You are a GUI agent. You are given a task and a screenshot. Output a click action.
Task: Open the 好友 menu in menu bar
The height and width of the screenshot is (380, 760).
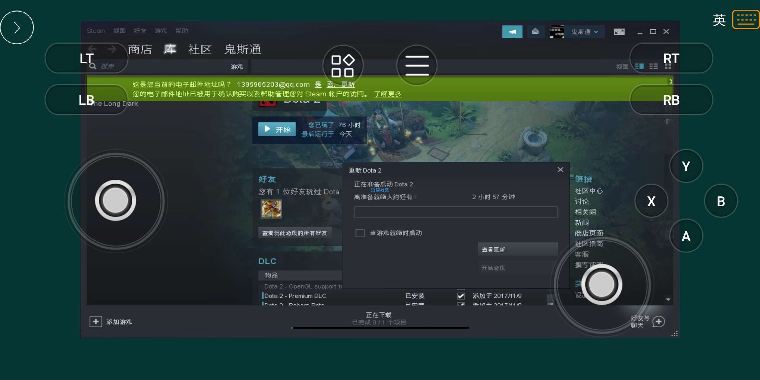tap(140, 31)
